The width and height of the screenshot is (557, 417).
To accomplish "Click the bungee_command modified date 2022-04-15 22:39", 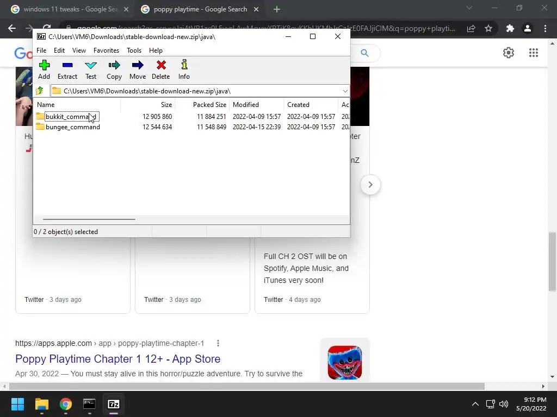I will point(257,127).
